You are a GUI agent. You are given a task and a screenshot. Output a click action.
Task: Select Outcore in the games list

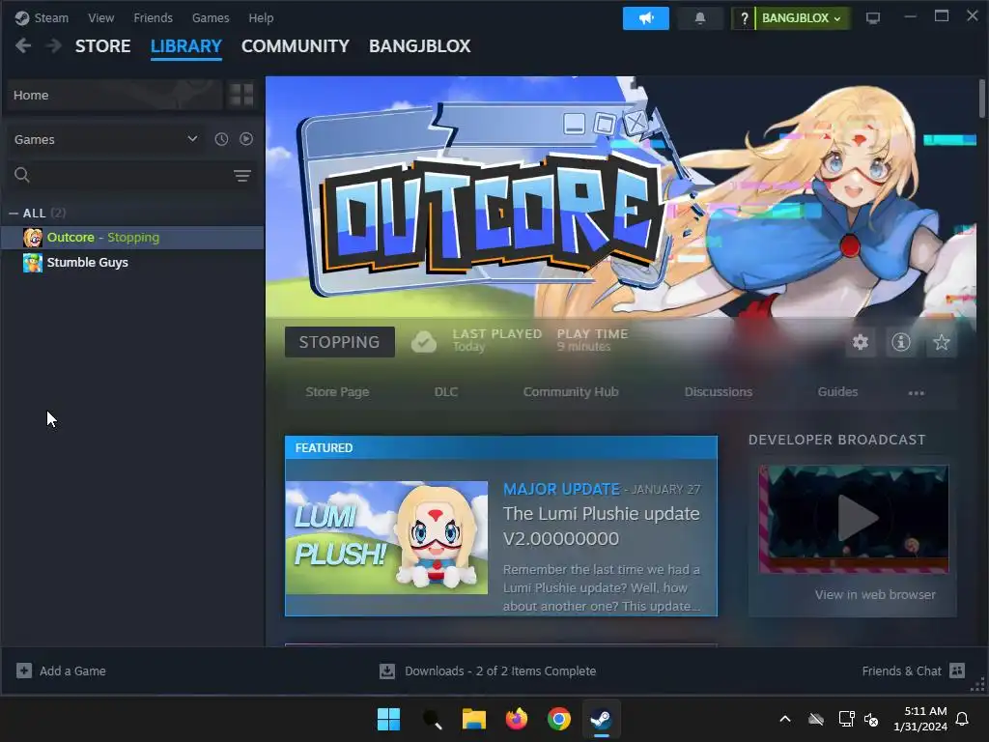(132, 238)
